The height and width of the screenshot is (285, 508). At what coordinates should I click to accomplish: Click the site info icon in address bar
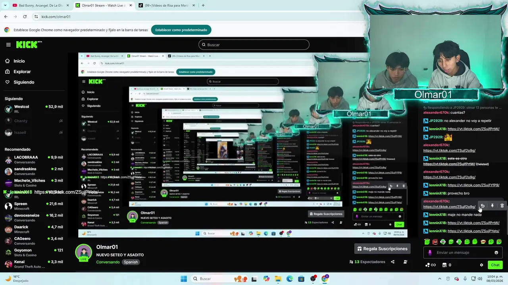36,17
